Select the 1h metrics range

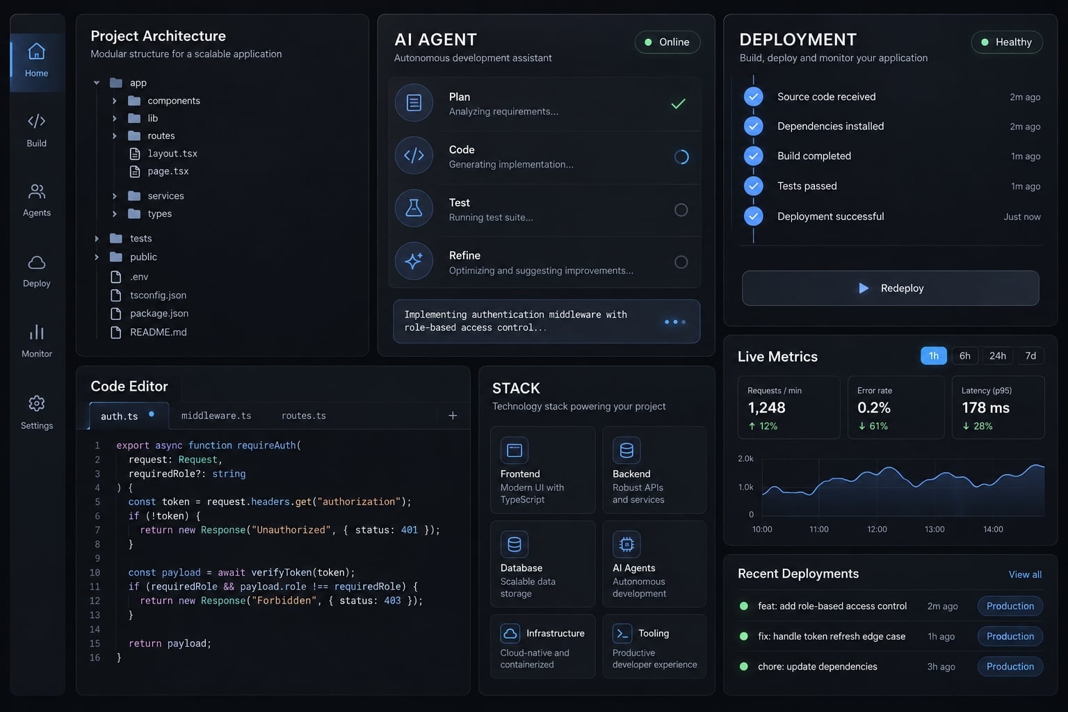click(x=934, y=356)
